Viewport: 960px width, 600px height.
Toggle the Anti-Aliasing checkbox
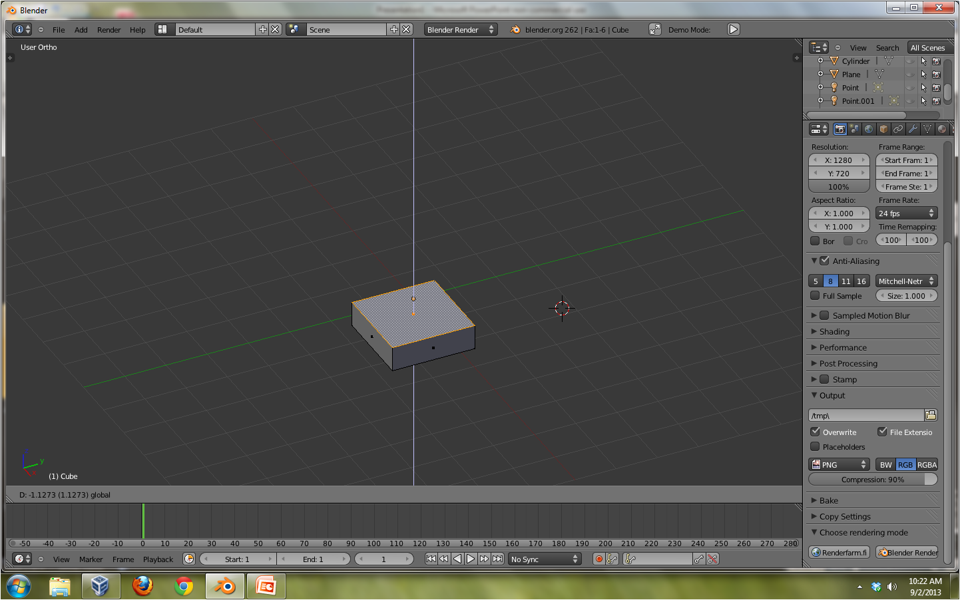[824, 261]
